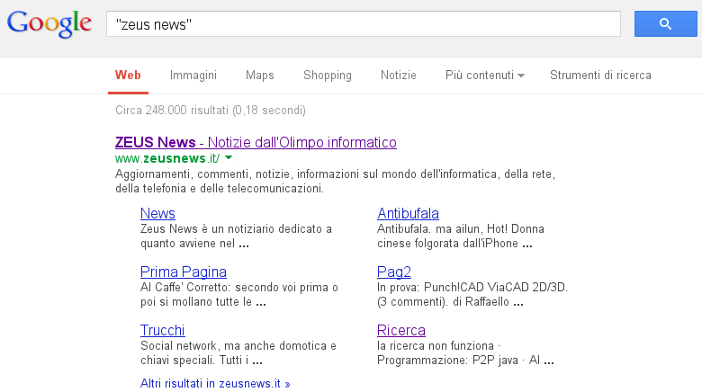The width and height of the screenshot is (702, 392).
Task: Open the Trucchi sitelink
Action: (163, 330)
